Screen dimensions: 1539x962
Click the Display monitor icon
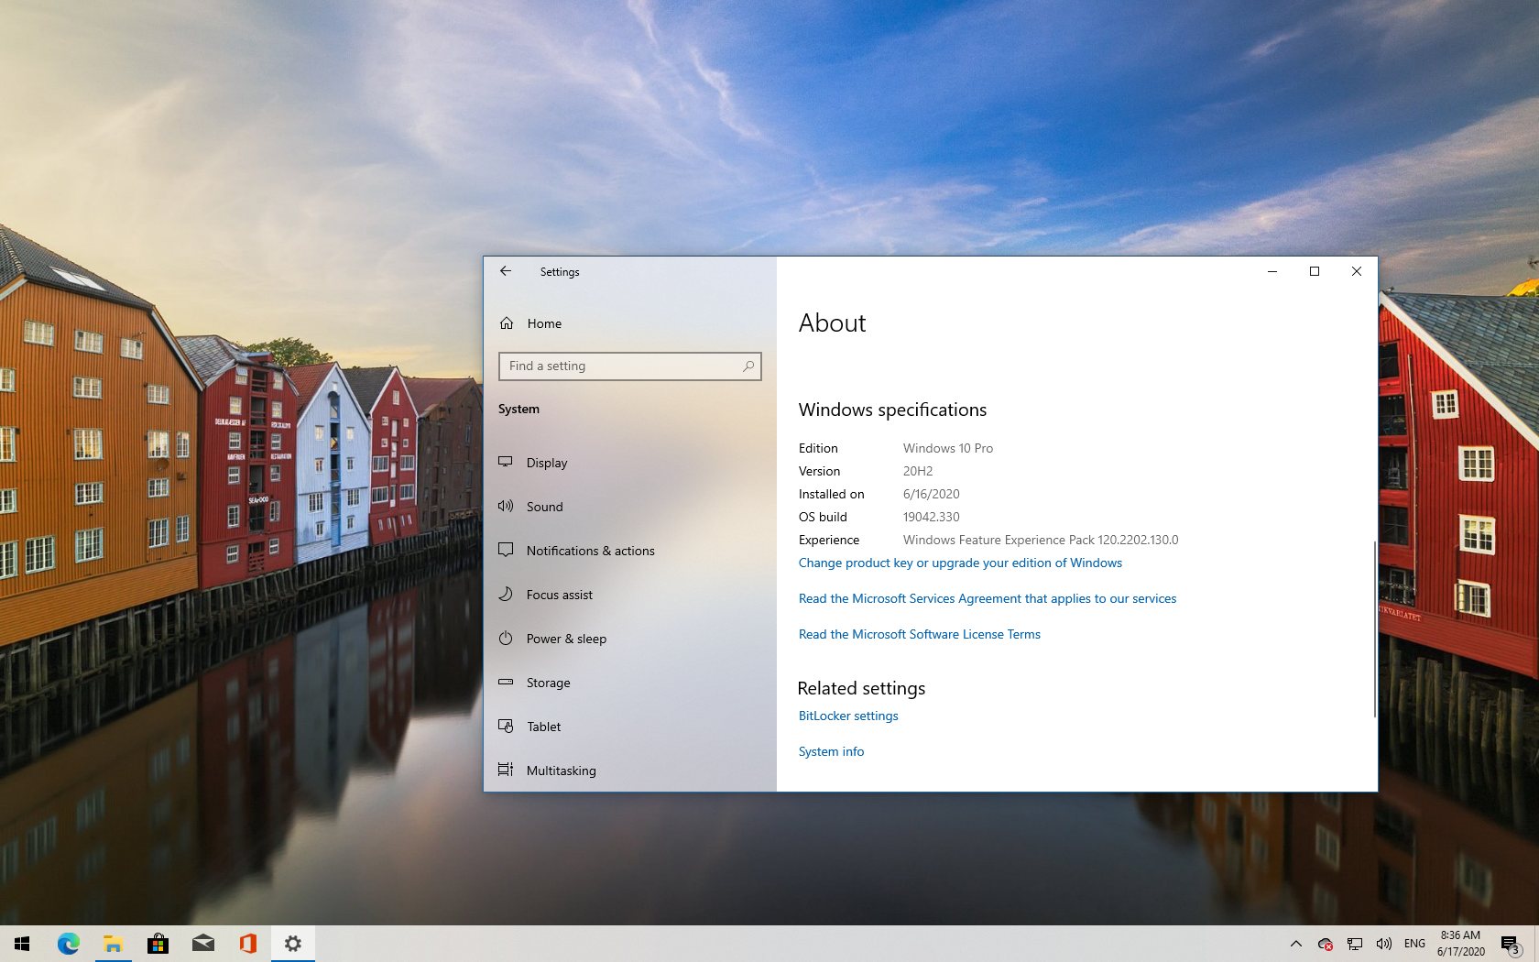tap(506, 462)
